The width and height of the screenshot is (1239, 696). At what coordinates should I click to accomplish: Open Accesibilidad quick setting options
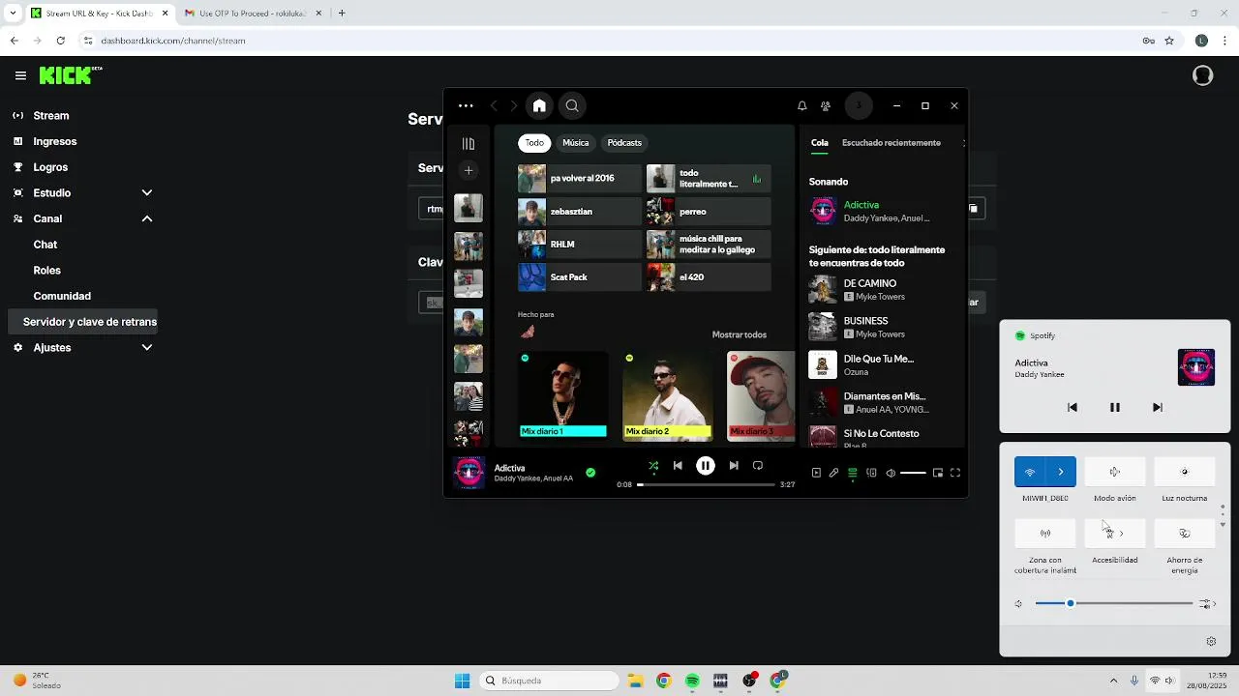[1115, 533]
